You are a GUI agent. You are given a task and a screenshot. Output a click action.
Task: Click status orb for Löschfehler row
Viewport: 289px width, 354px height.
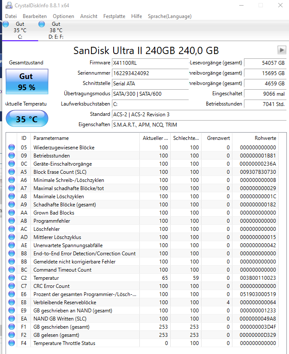pos(12,229)
